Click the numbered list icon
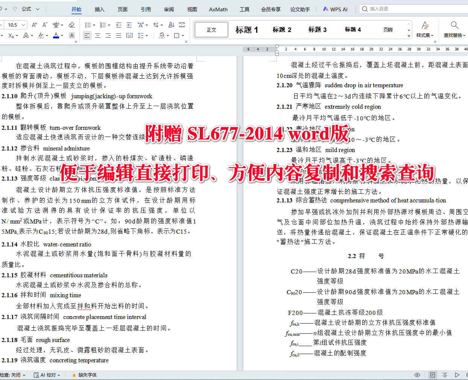The width and height of the screenshot is (468, 380). coord(103,25)
